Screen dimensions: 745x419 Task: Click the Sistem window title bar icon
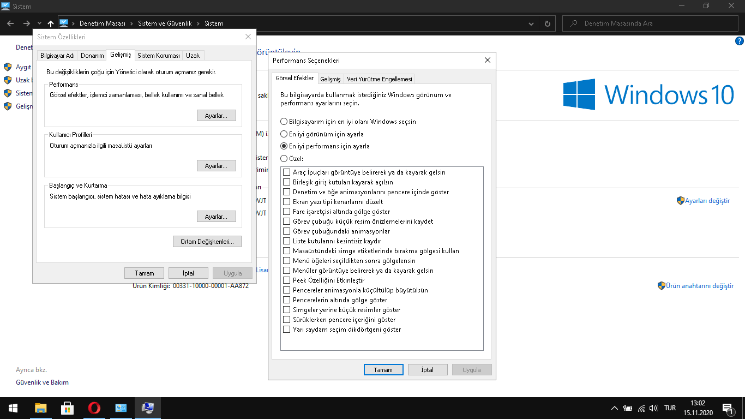[x=6, y=6]
